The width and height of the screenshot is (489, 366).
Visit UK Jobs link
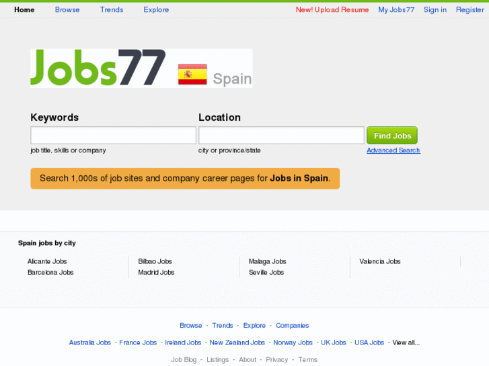pyautogui.click(x=334, y=342)
